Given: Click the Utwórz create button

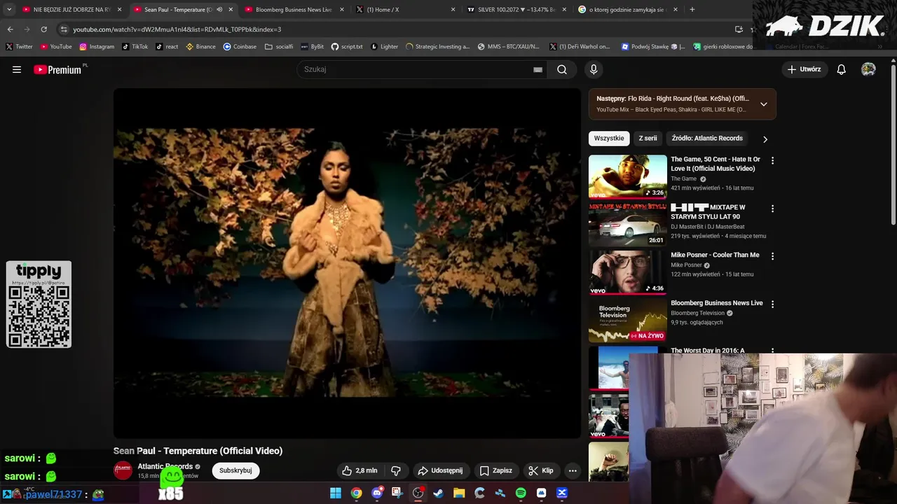Looking at the screenshot, I should click(804, 69).
